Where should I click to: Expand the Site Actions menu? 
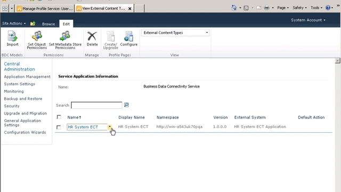pos(14,23)
